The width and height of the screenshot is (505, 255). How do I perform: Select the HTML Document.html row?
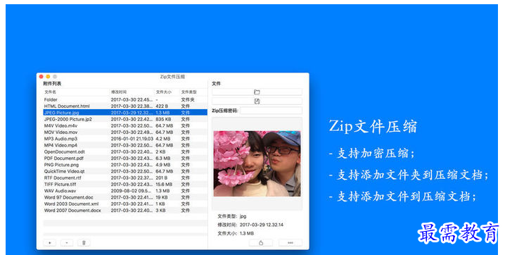(125, 106)
